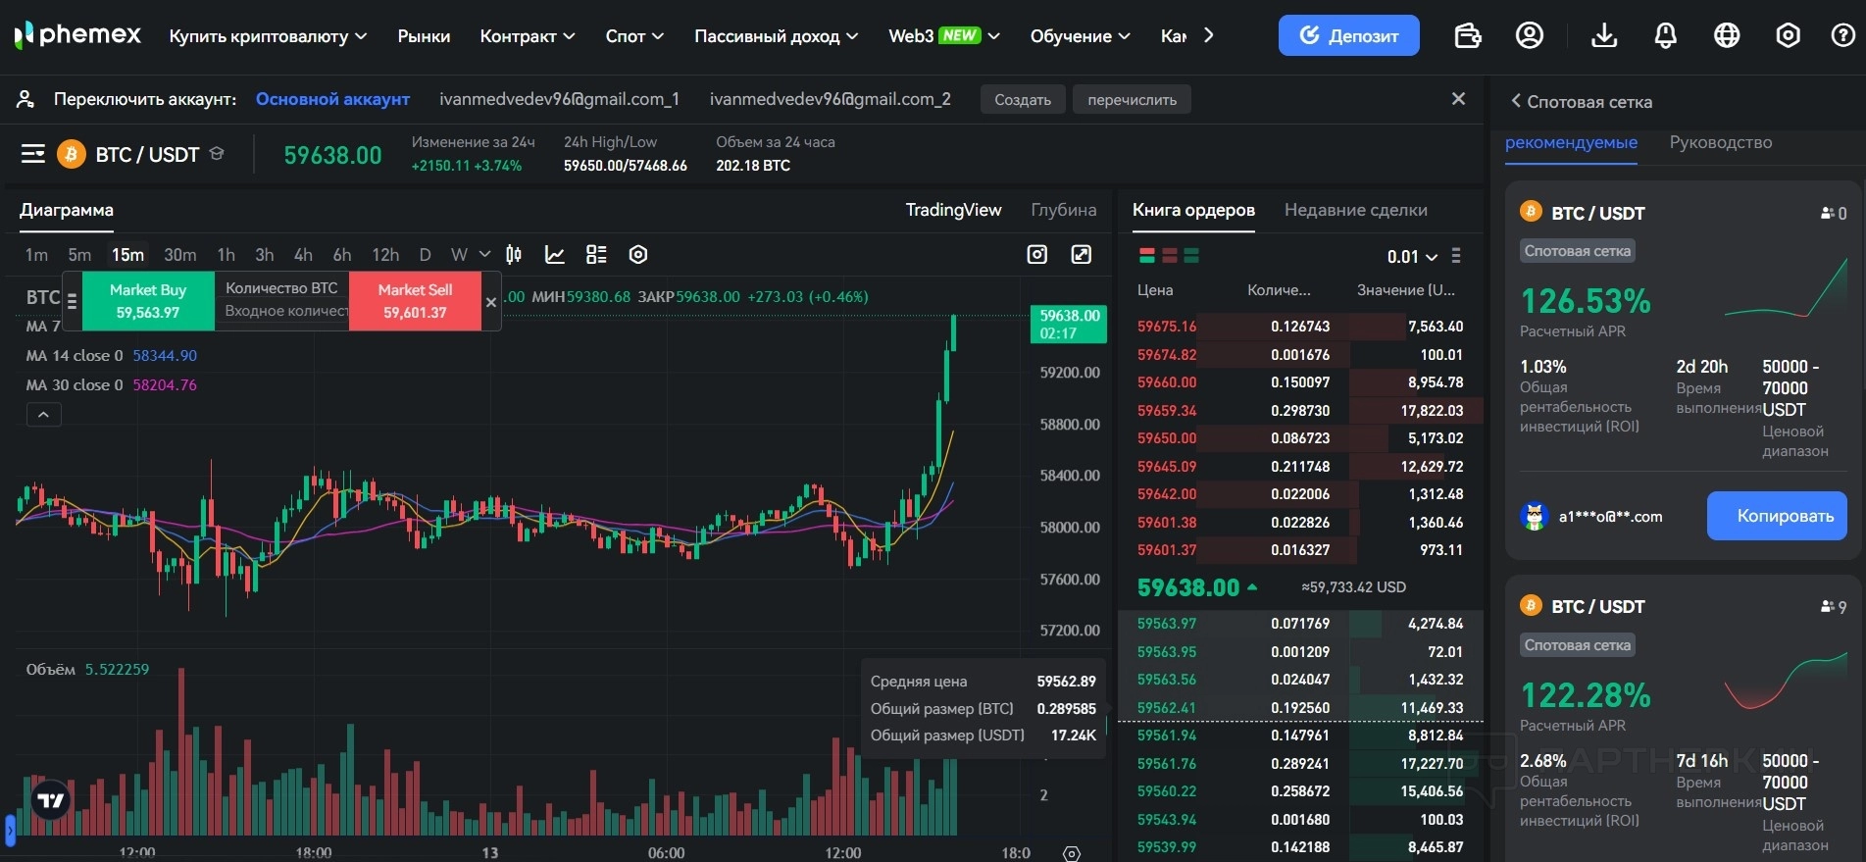Click the TradingView logo on the chart
The image size is (1866, 862).
[51, 800]
